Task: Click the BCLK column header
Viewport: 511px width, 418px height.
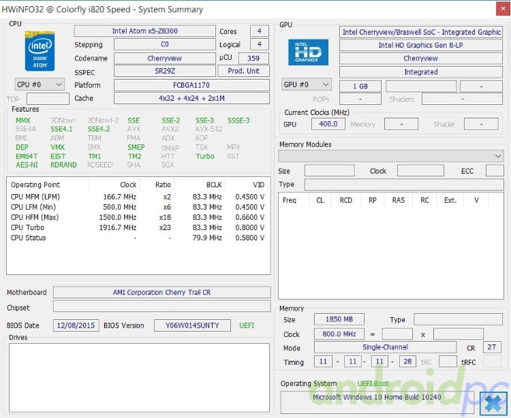Action: [x=200, y=184]
